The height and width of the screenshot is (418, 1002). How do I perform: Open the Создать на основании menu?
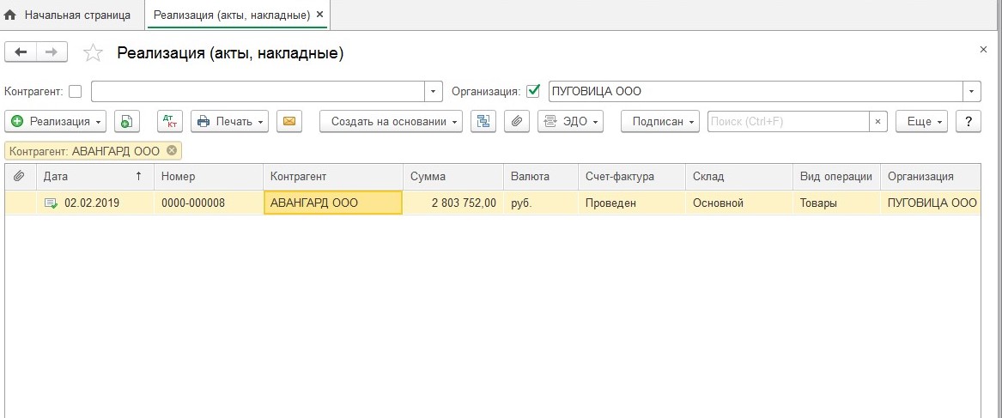[391, 122]
